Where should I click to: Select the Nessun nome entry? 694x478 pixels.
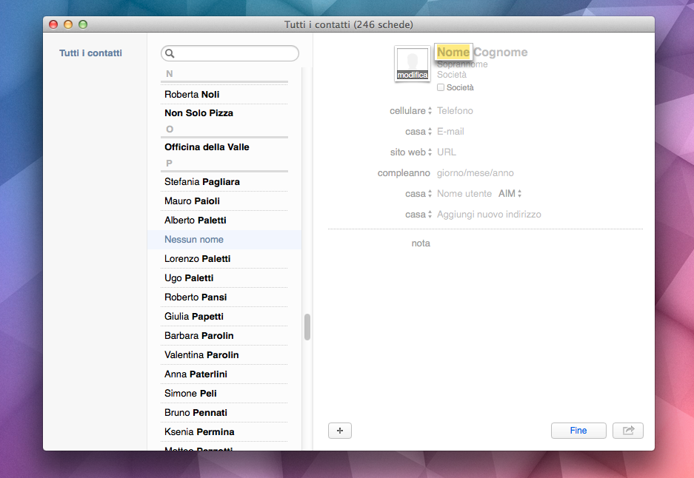[x=194, y=240]
